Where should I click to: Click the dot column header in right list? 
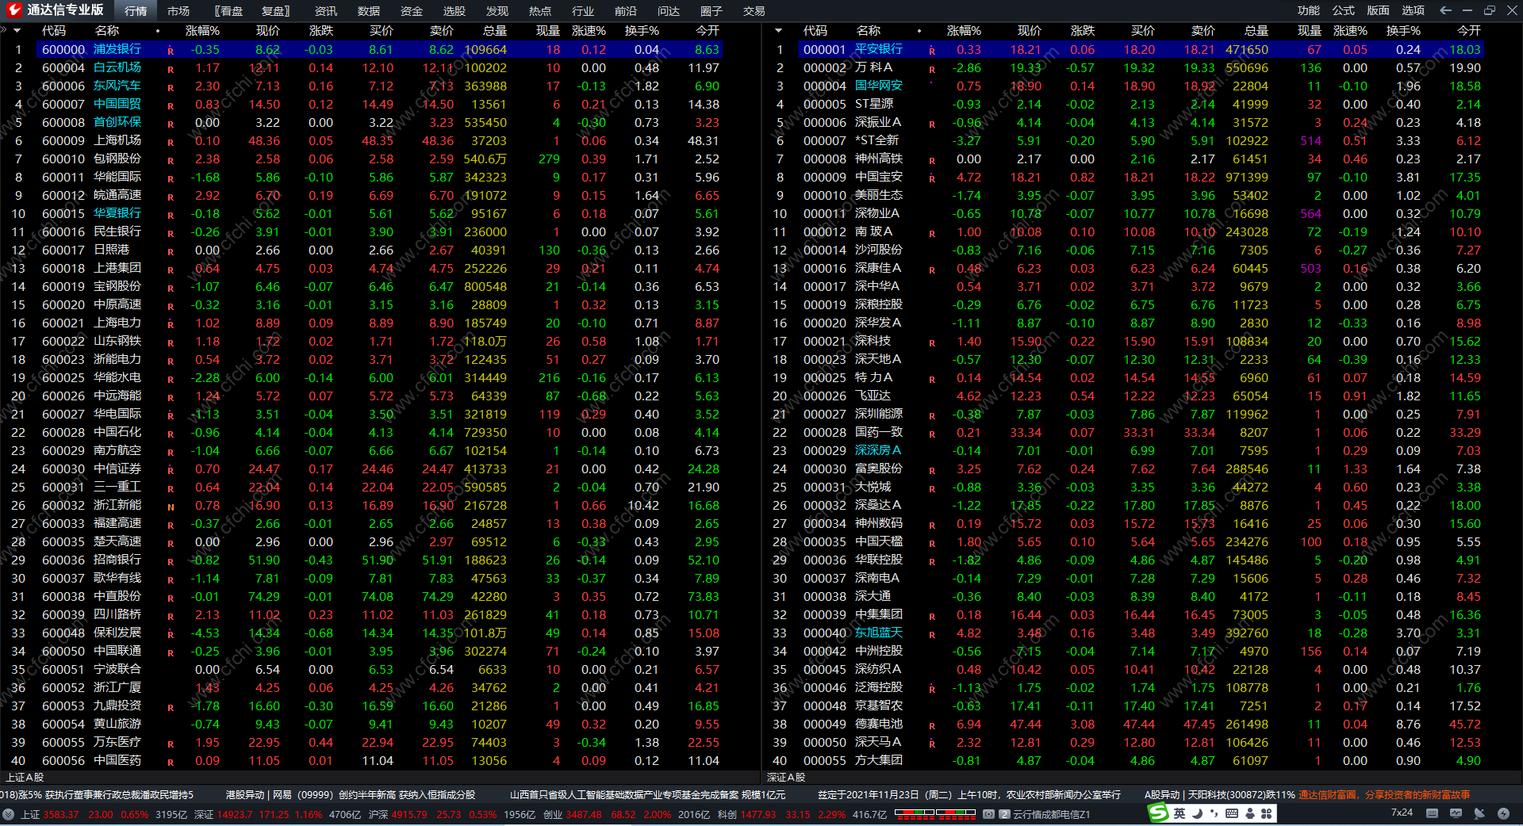pos(919,31)
